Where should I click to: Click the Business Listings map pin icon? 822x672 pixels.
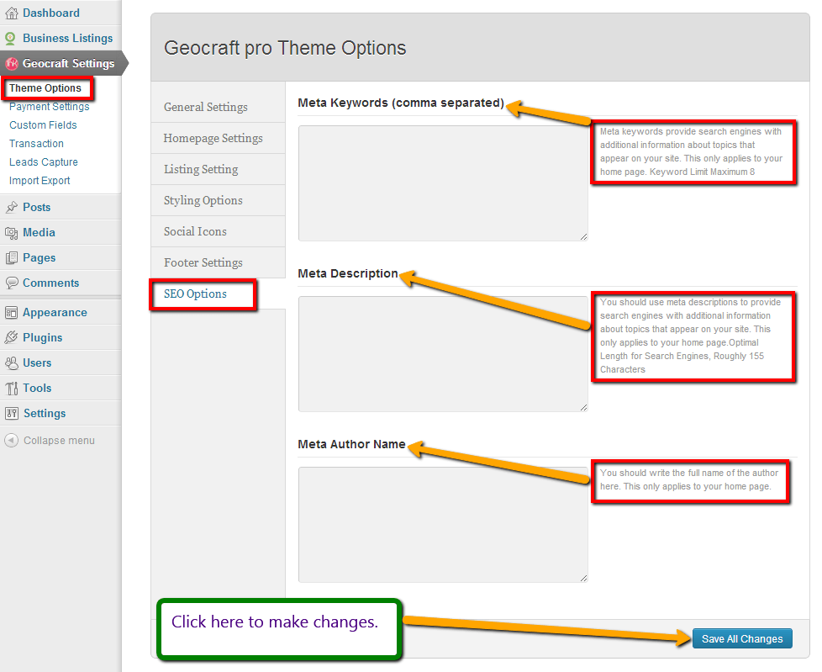pos(10,39)
